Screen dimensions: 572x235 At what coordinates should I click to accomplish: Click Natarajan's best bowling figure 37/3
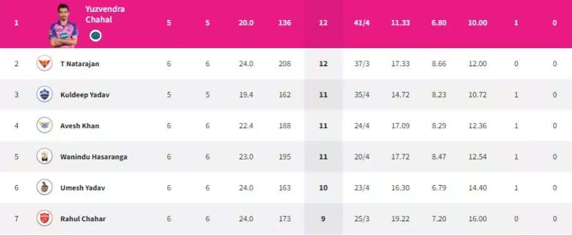[362, 64]
